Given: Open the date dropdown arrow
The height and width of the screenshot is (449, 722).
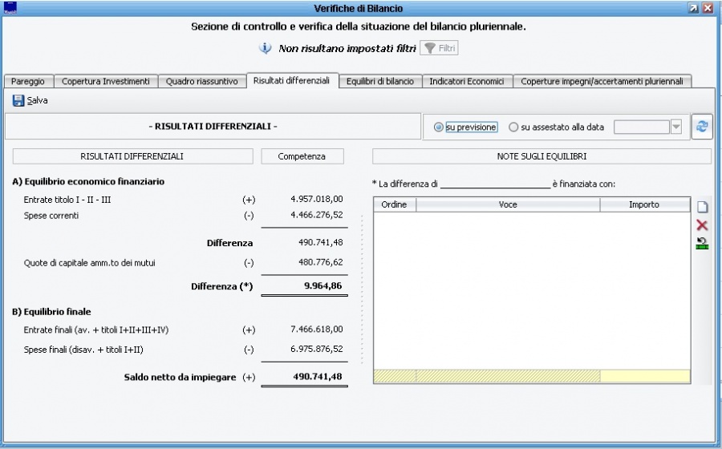Looking at the screenshot, I should (676, 127).
